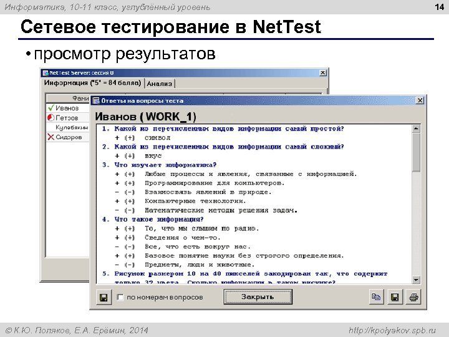Copy the answers with the copy icon
This screenshot has height=337, width=449.
[x=376, y=297]
